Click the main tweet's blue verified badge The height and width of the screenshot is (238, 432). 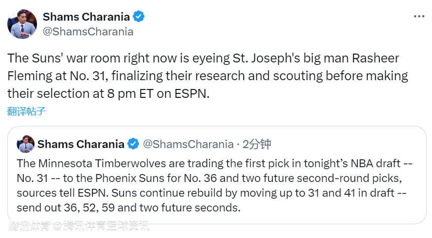tap(139, 17)
